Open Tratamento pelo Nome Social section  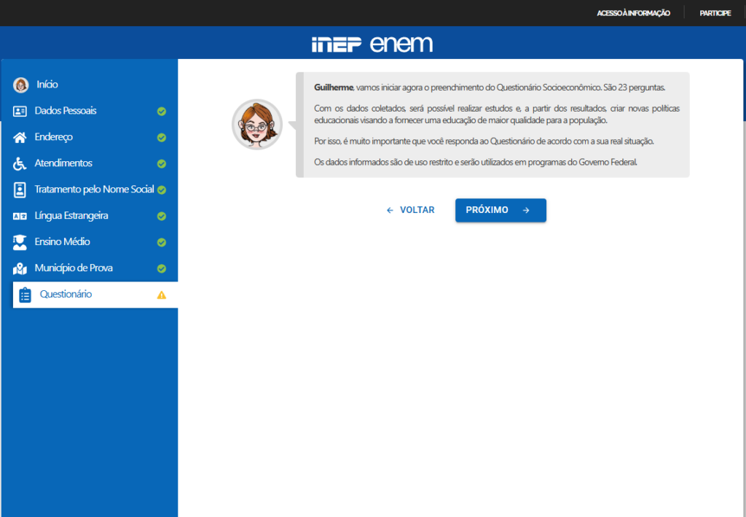coord(94,190)
